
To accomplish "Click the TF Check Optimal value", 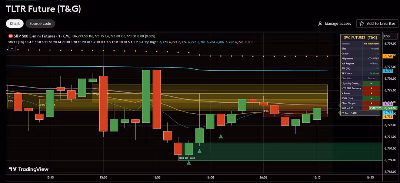I will pyautogui.click(x=374, y=73).
